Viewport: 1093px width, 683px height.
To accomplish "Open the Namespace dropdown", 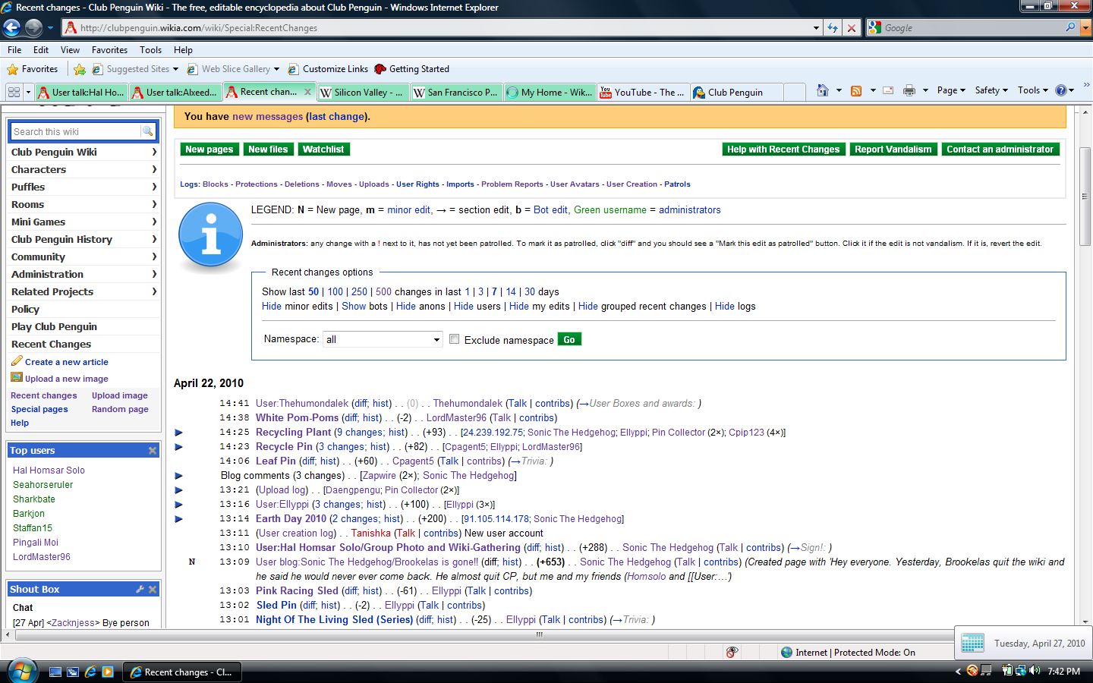I will coord(383,339).
